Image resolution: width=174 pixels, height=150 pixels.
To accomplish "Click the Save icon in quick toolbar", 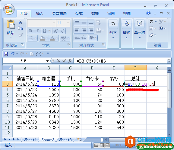I will coord(6,54).
